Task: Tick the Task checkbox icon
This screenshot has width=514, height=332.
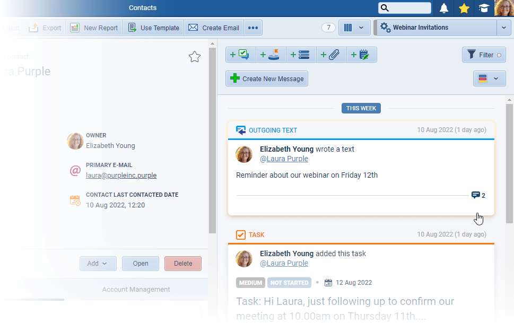Action: pos(241,234)
